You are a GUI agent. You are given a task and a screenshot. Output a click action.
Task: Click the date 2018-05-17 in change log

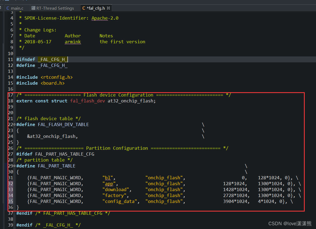click(38, 42)
